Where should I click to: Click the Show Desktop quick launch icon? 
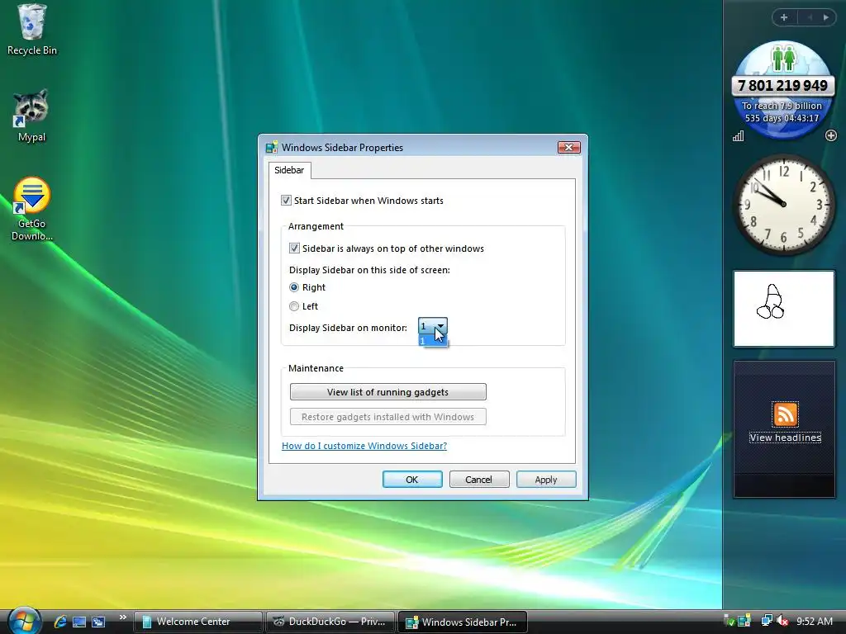79,622
